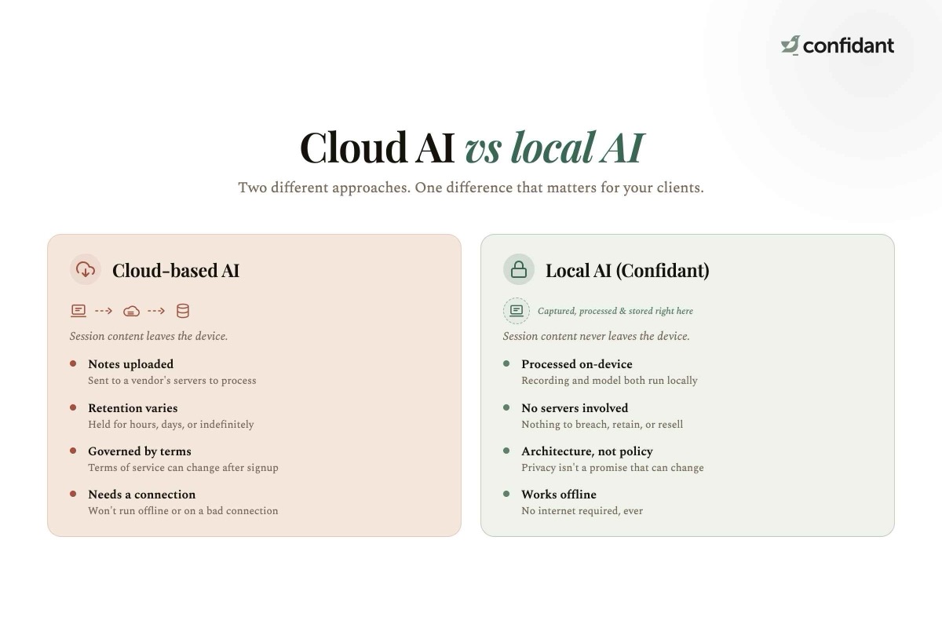Click the "Needs a connection" item title

pyautogui.click(x=142, y=495)
